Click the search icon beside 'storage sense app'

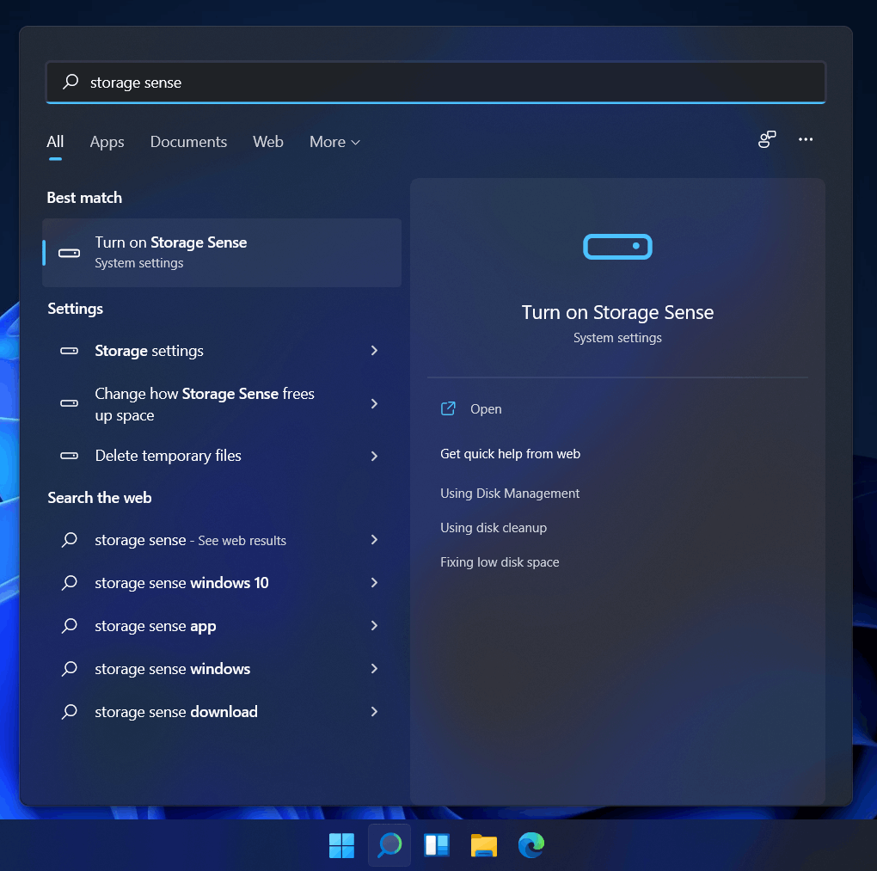70,625
